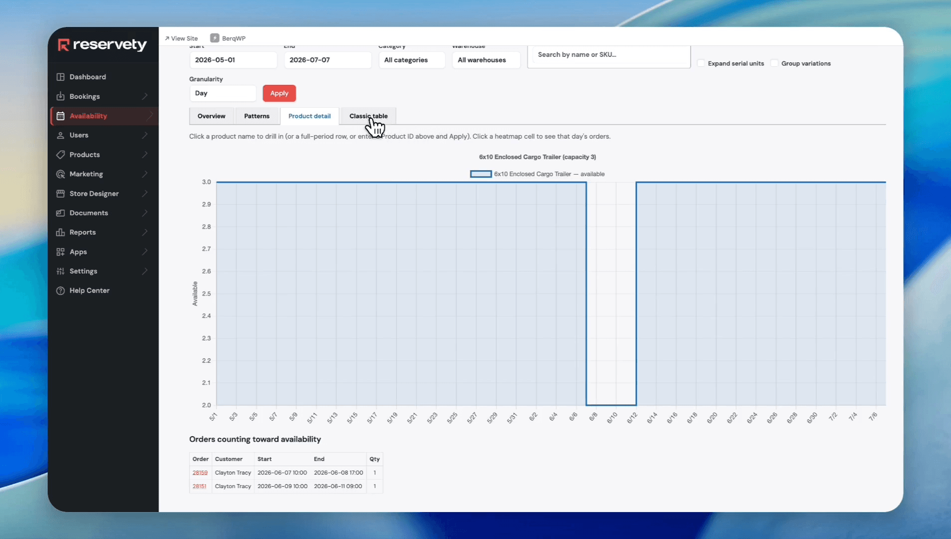Expand the Settings submenu chevron
Viewport: 951px width, 539px height.
pyautogui.click(x=145, y=271)
